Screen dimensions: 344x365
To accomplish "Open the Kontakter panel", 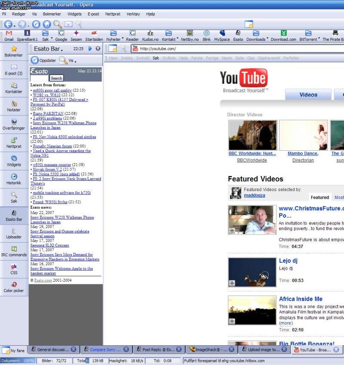I will coord(14,88).
